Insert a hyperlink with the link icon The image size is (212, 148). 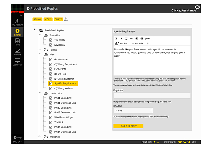point(132,38)
